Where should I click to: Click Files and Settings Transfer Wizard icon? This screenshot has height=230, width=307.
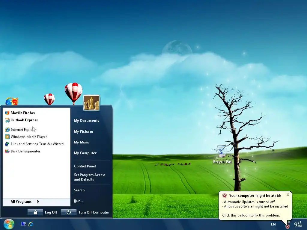[x=7, y=144]
